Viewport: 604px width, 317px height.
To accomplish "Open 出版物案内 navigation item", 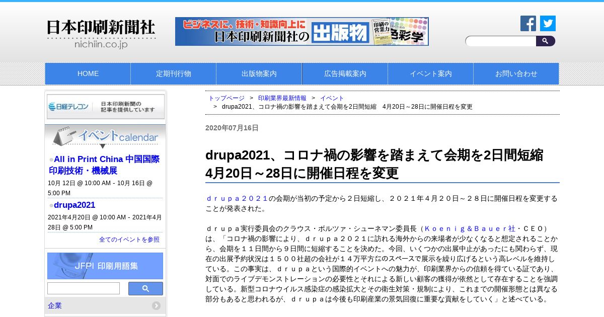I will [259, 73].
